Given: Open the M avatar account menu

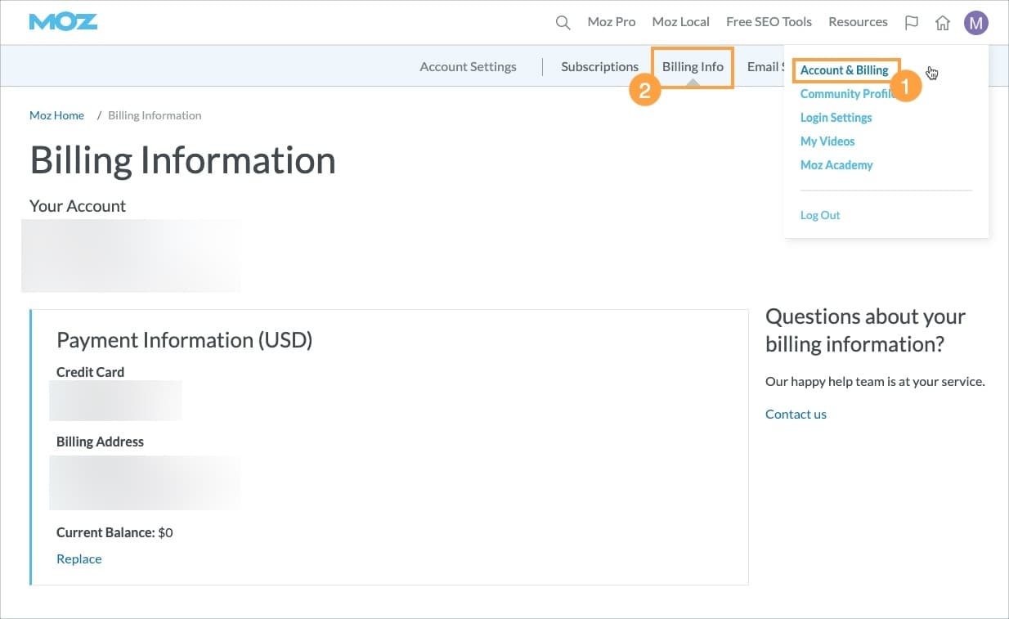Looking at the screenshot, I should [x=975, y=22].
